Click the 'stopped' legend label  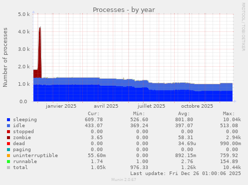[x=23, y=132]
